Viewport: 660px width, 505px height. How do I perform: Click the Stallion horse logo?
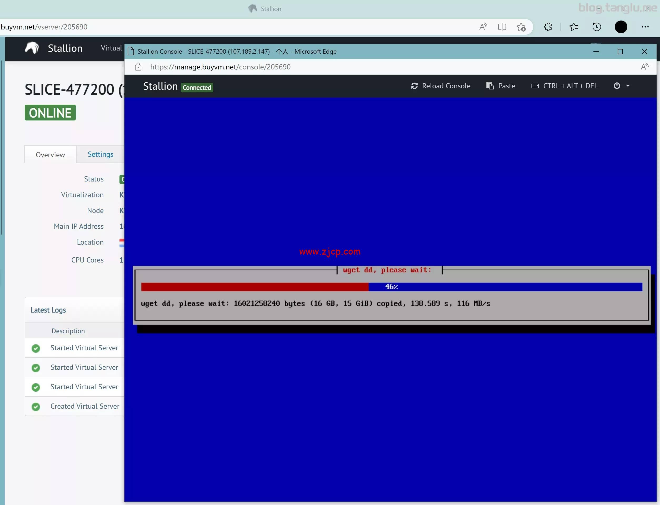32,48
